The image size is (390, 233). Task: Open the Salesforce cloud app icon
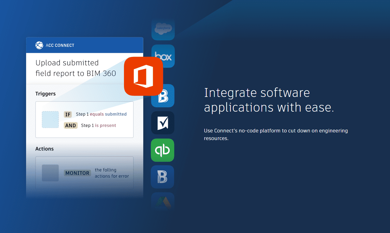pos(163,29)
